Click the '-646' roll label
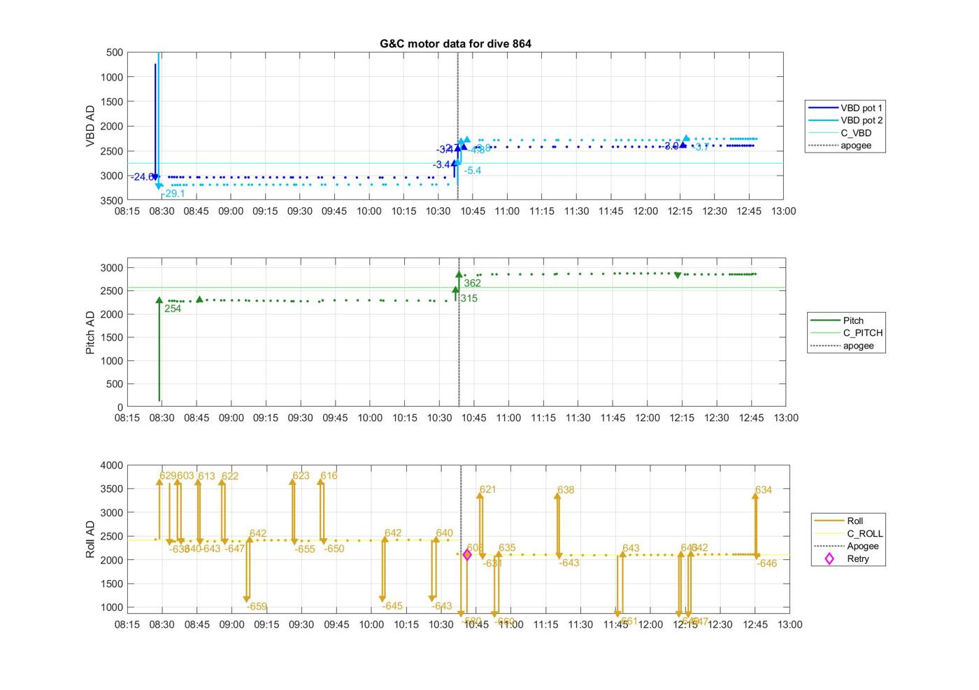The width and height of the screenshot is (979, 690). pos(767,563)
